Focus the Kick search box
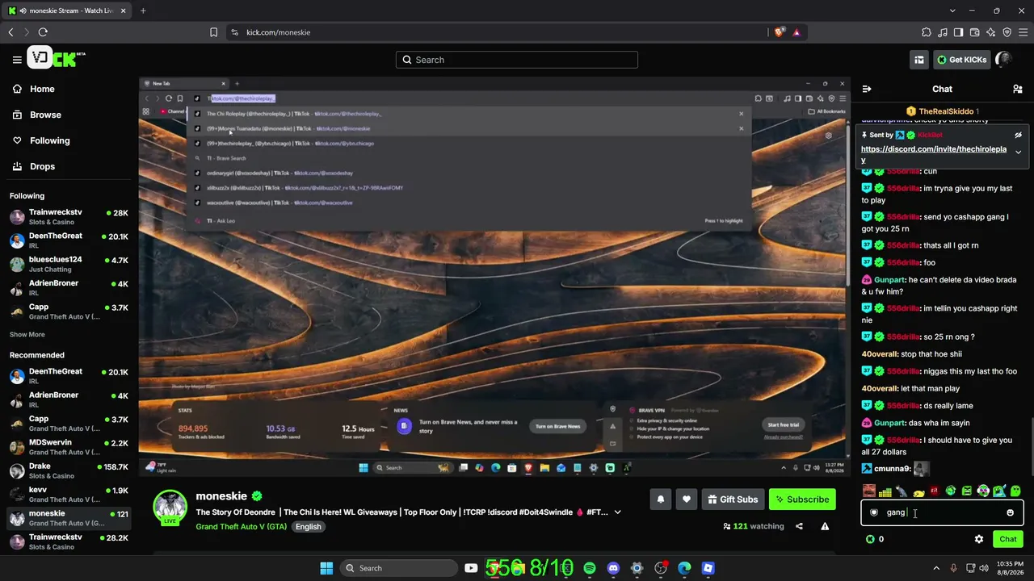Viewport: 1034px width, 581px height. (x=517, y=60)
